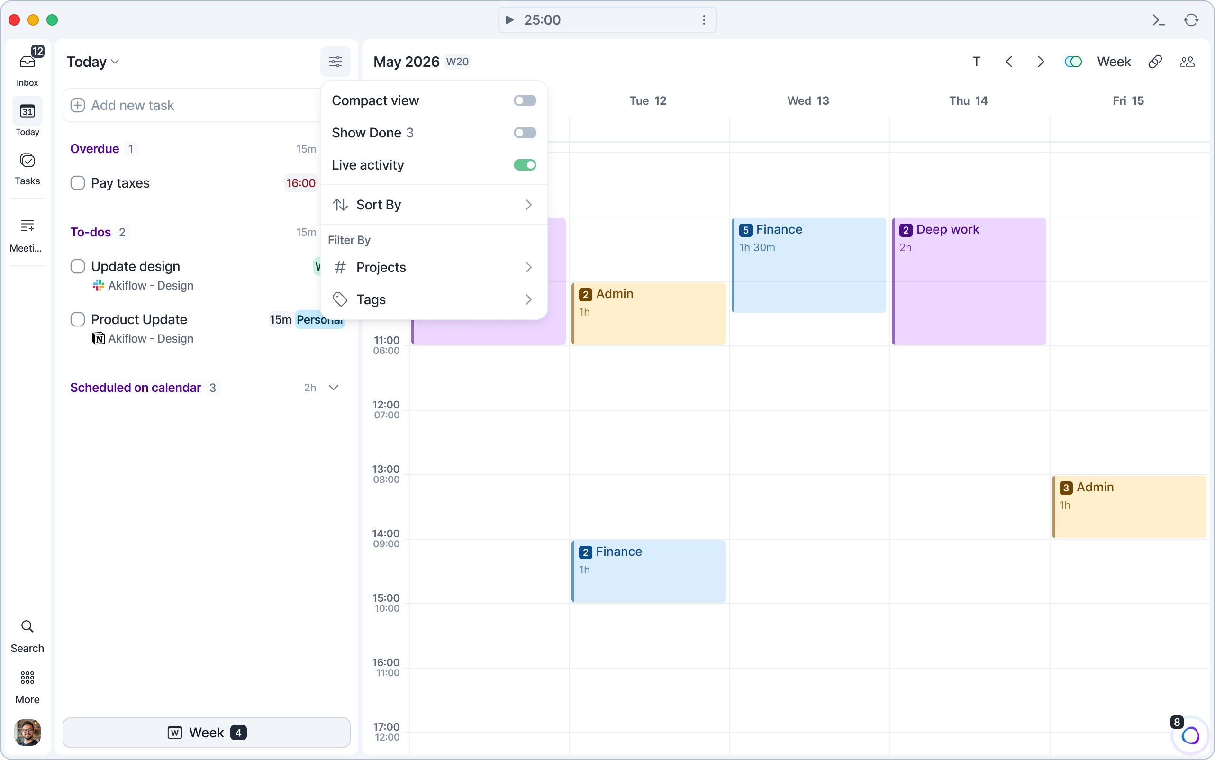The width and height of the screenshot is (1215, 760).
Task: Collapse the Overdue section header
Action: (94, 148)
